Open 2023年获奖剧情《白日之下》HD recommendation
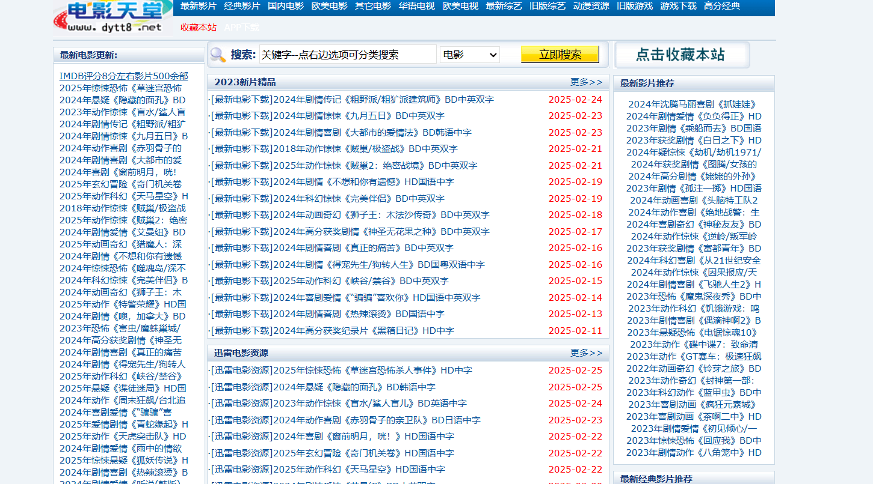 (694, 140)
